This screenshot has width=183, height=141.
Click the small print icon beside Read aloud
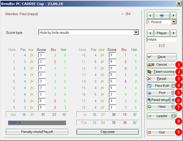[173, 100]
